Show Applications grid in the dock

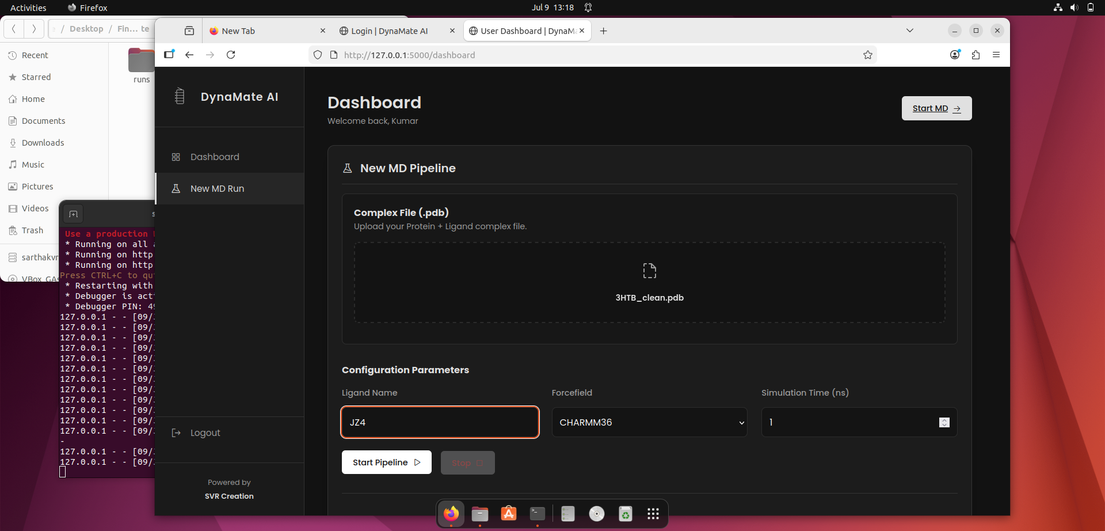[653, 513]
